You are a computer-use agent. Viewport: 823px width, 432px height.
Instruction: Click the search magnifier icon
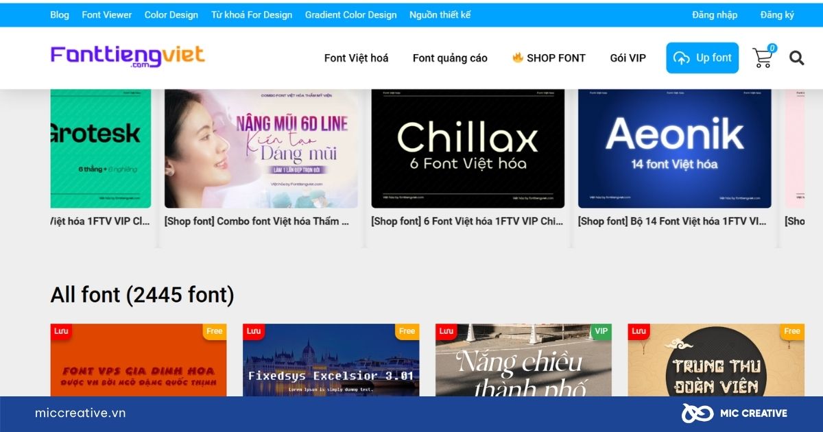coord(796,58)
